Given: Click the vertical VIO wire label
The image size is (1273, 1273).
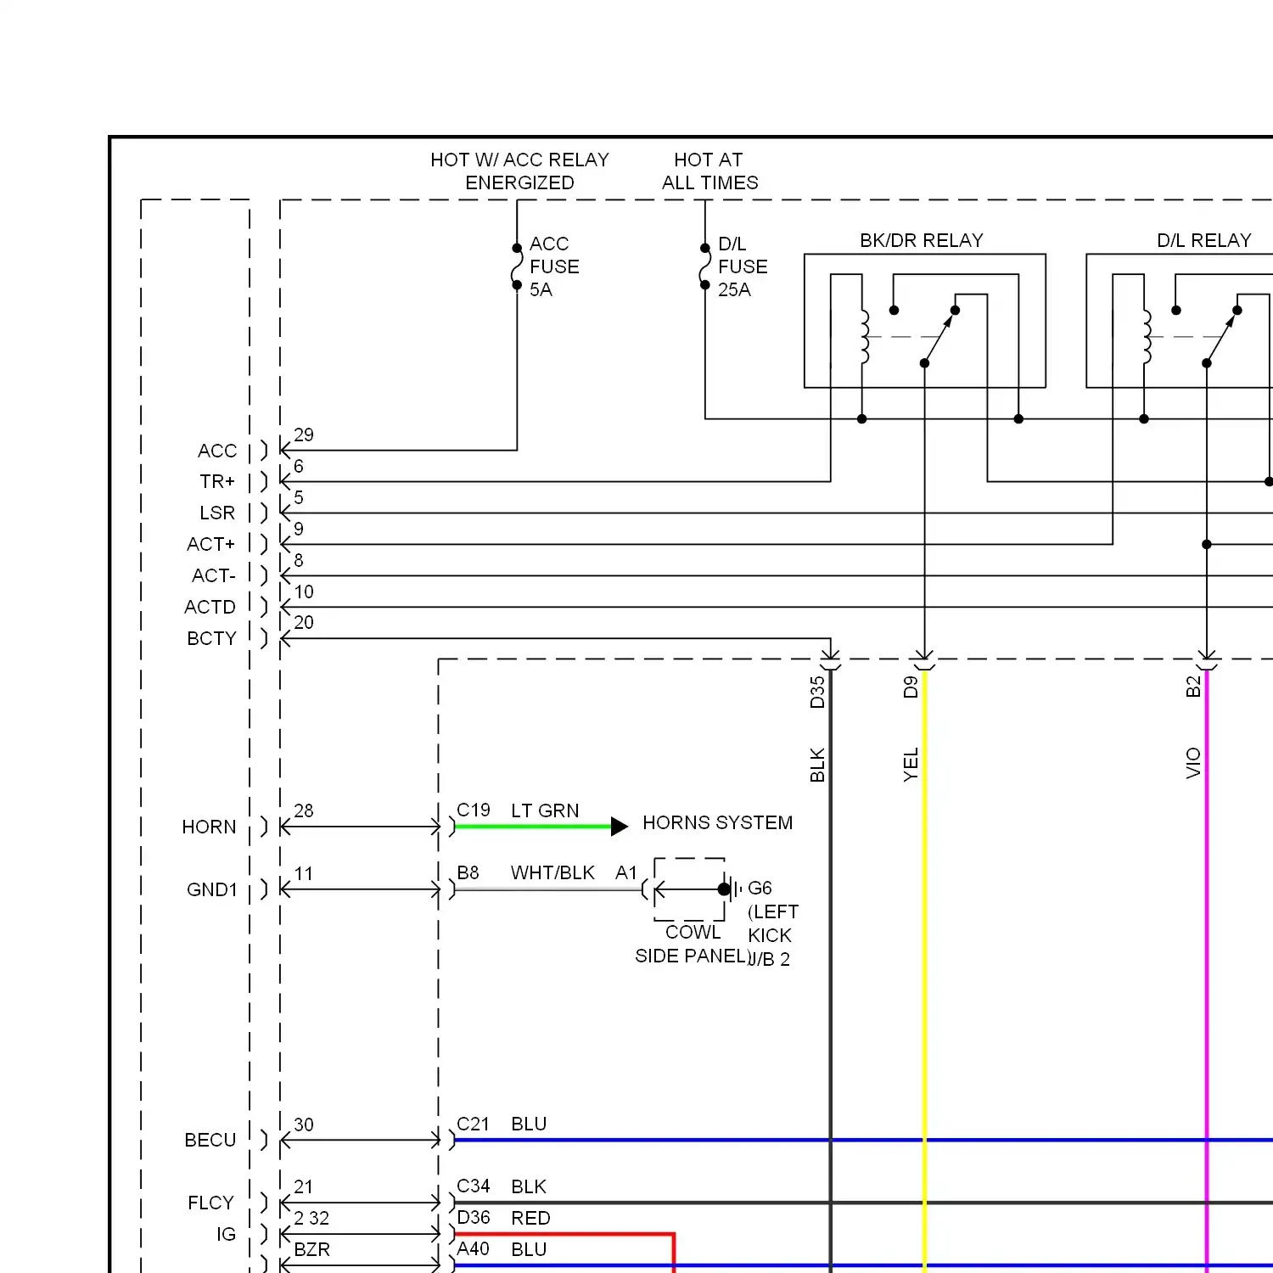Looking at the screenshot, I should pyautogui.click(x=1193, y=763).
